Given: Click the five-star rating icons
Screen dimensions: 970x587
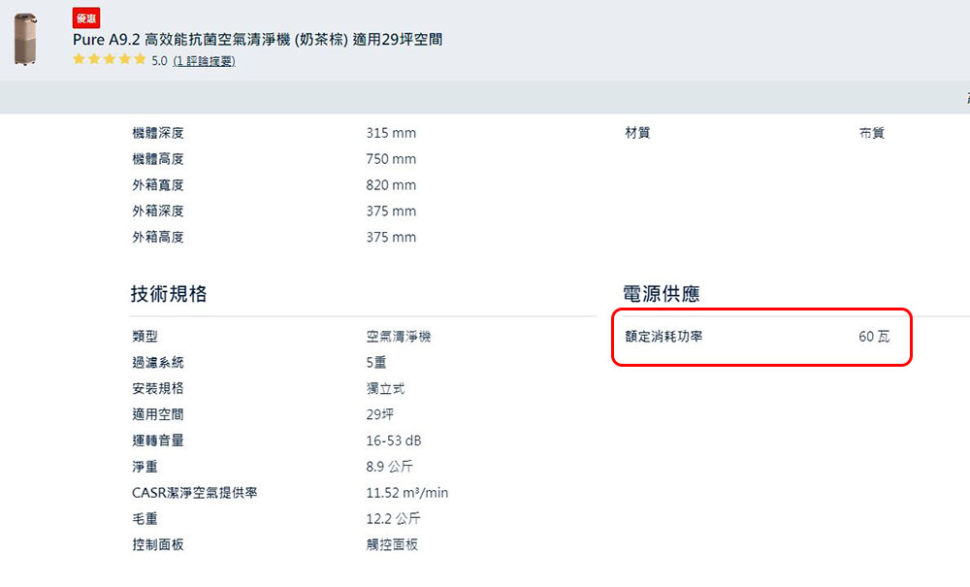Looking at the screenshot, I should point(110,59).
